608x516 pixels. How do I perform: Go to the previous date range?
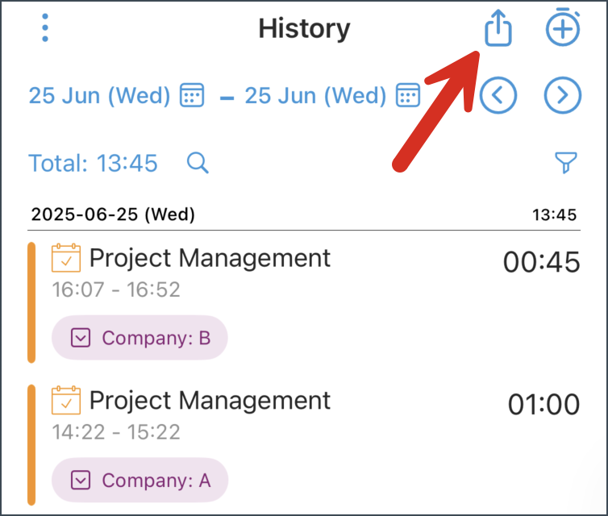point(498,95)
